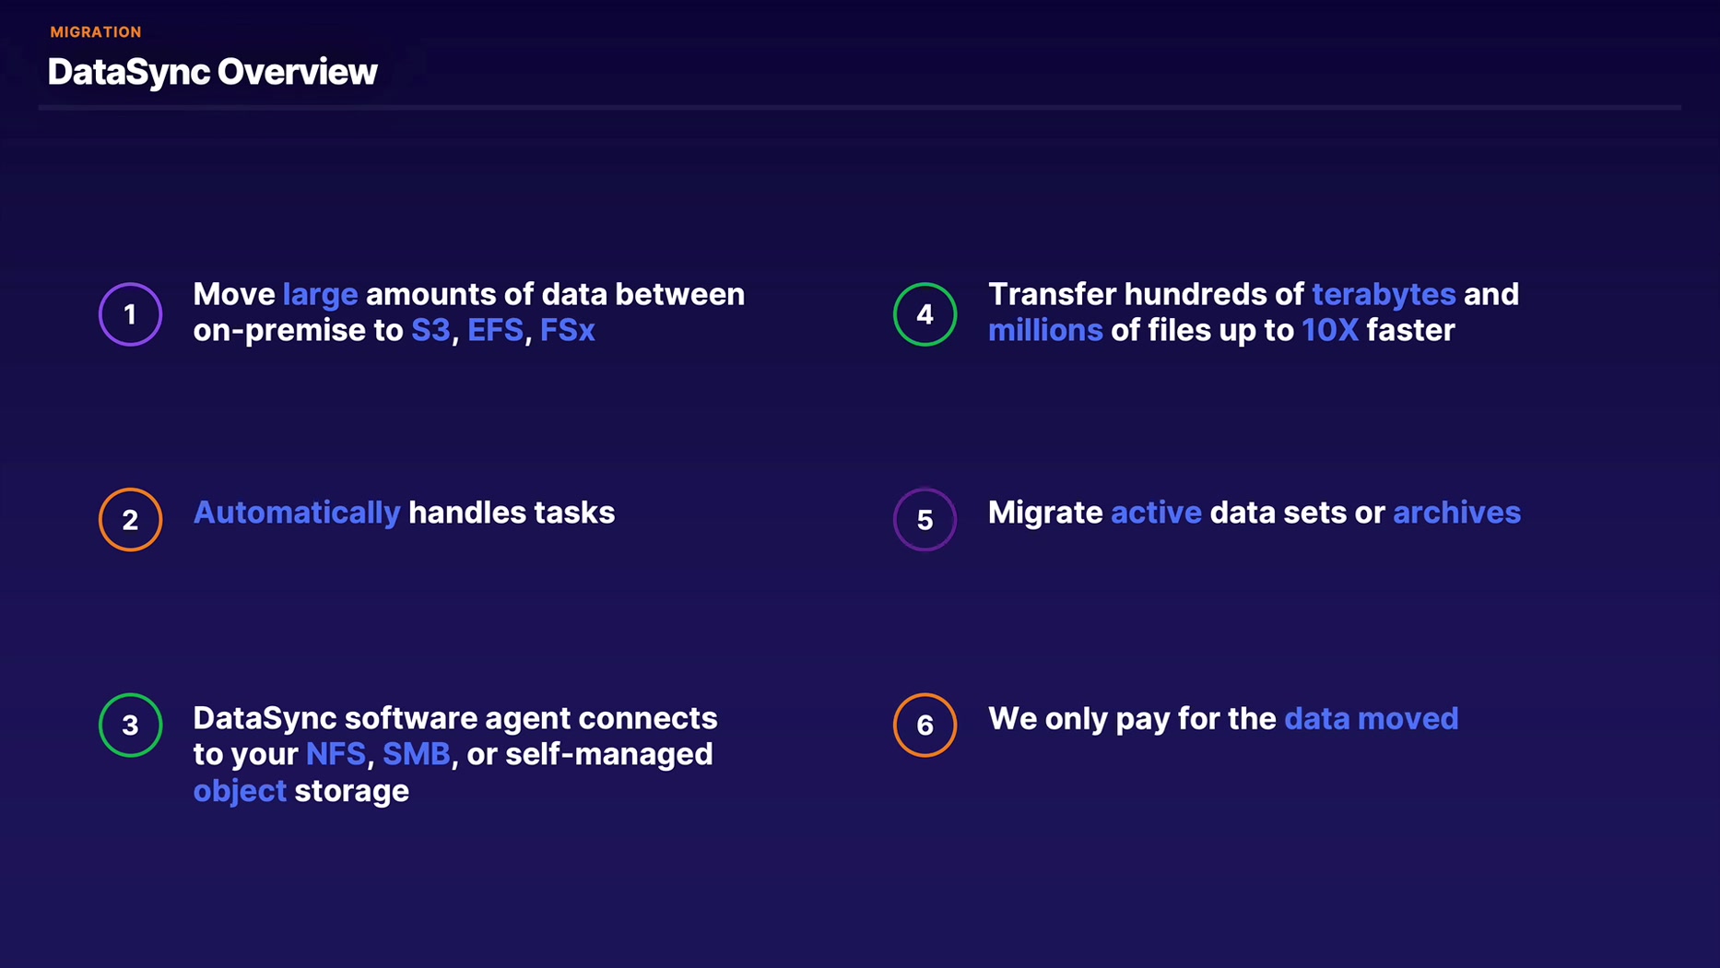Click the green circle numbered 3
1720x968 pixels.
(130, 725)
